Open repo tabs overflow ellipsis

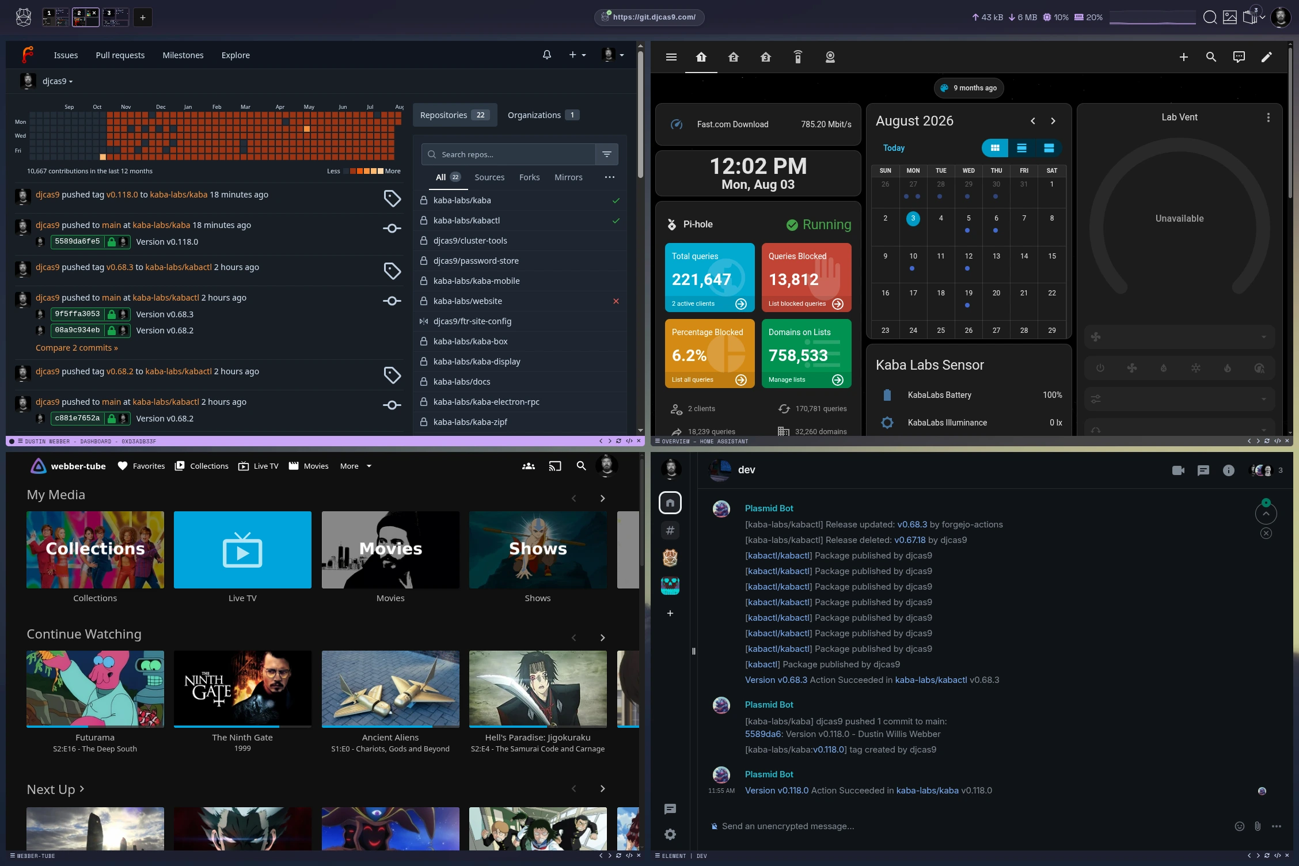click(609, 177)
